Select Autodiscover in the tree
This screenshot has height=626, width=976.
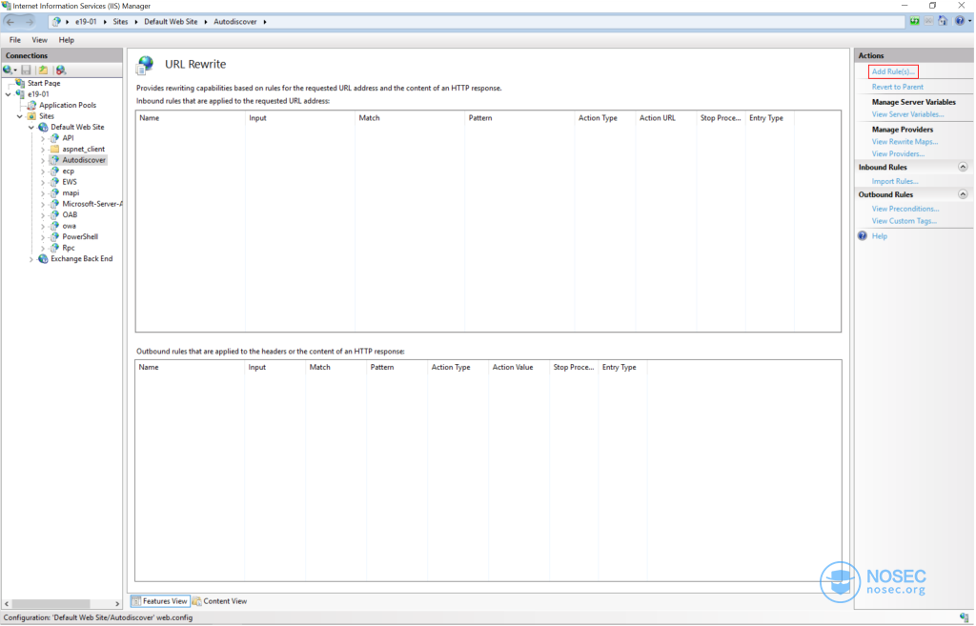coord(84,160)
